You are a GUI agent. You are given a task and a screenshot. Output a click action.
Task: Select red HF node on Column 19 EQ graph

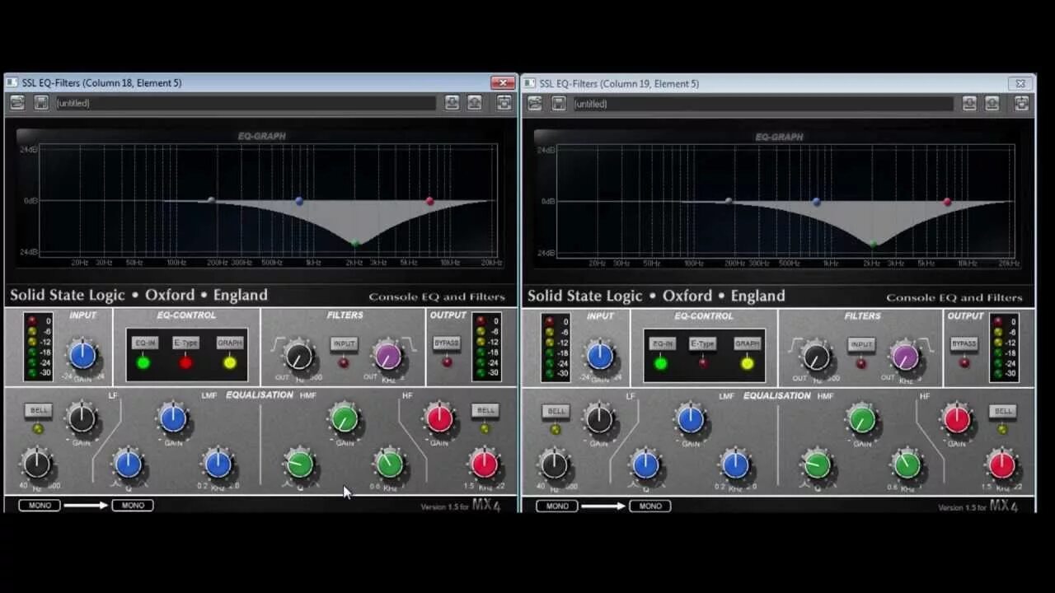tap(947, 202)
